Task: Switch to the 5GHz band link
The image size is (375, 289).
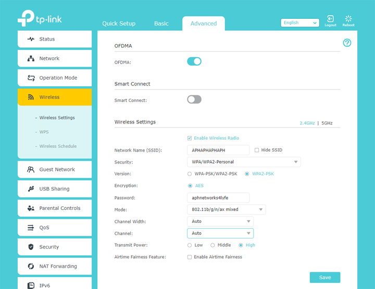Action: [x=327, y=123]
